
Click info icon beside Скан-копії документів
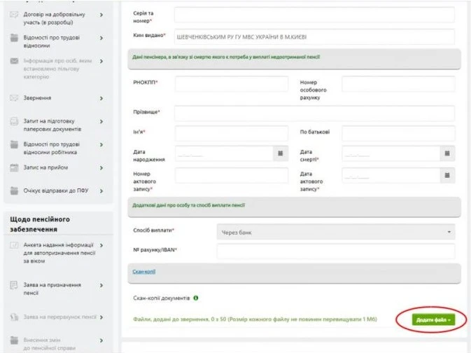click(x=196, y=298)
